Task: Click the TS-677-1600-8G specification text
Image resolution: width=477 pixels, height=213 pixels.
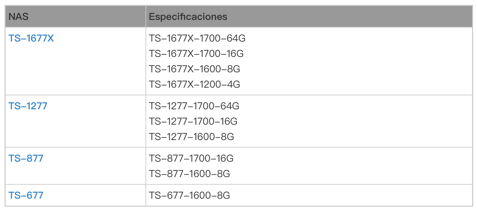Action: pyautogui.click(x=189, y=195)
